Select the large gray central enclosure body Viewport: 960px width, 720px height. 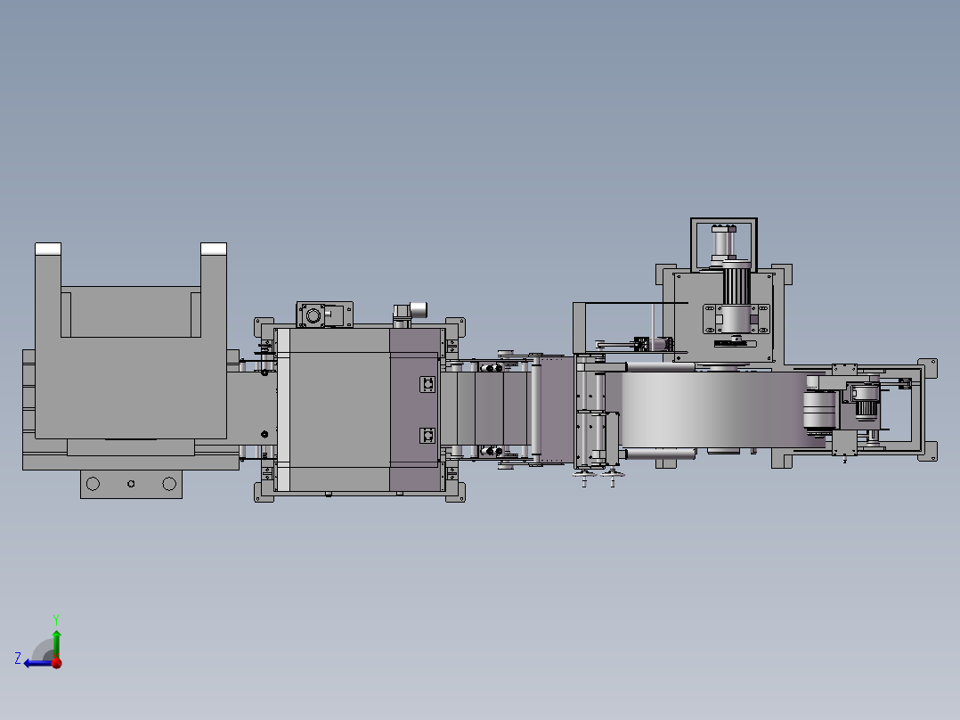[339, 410]
